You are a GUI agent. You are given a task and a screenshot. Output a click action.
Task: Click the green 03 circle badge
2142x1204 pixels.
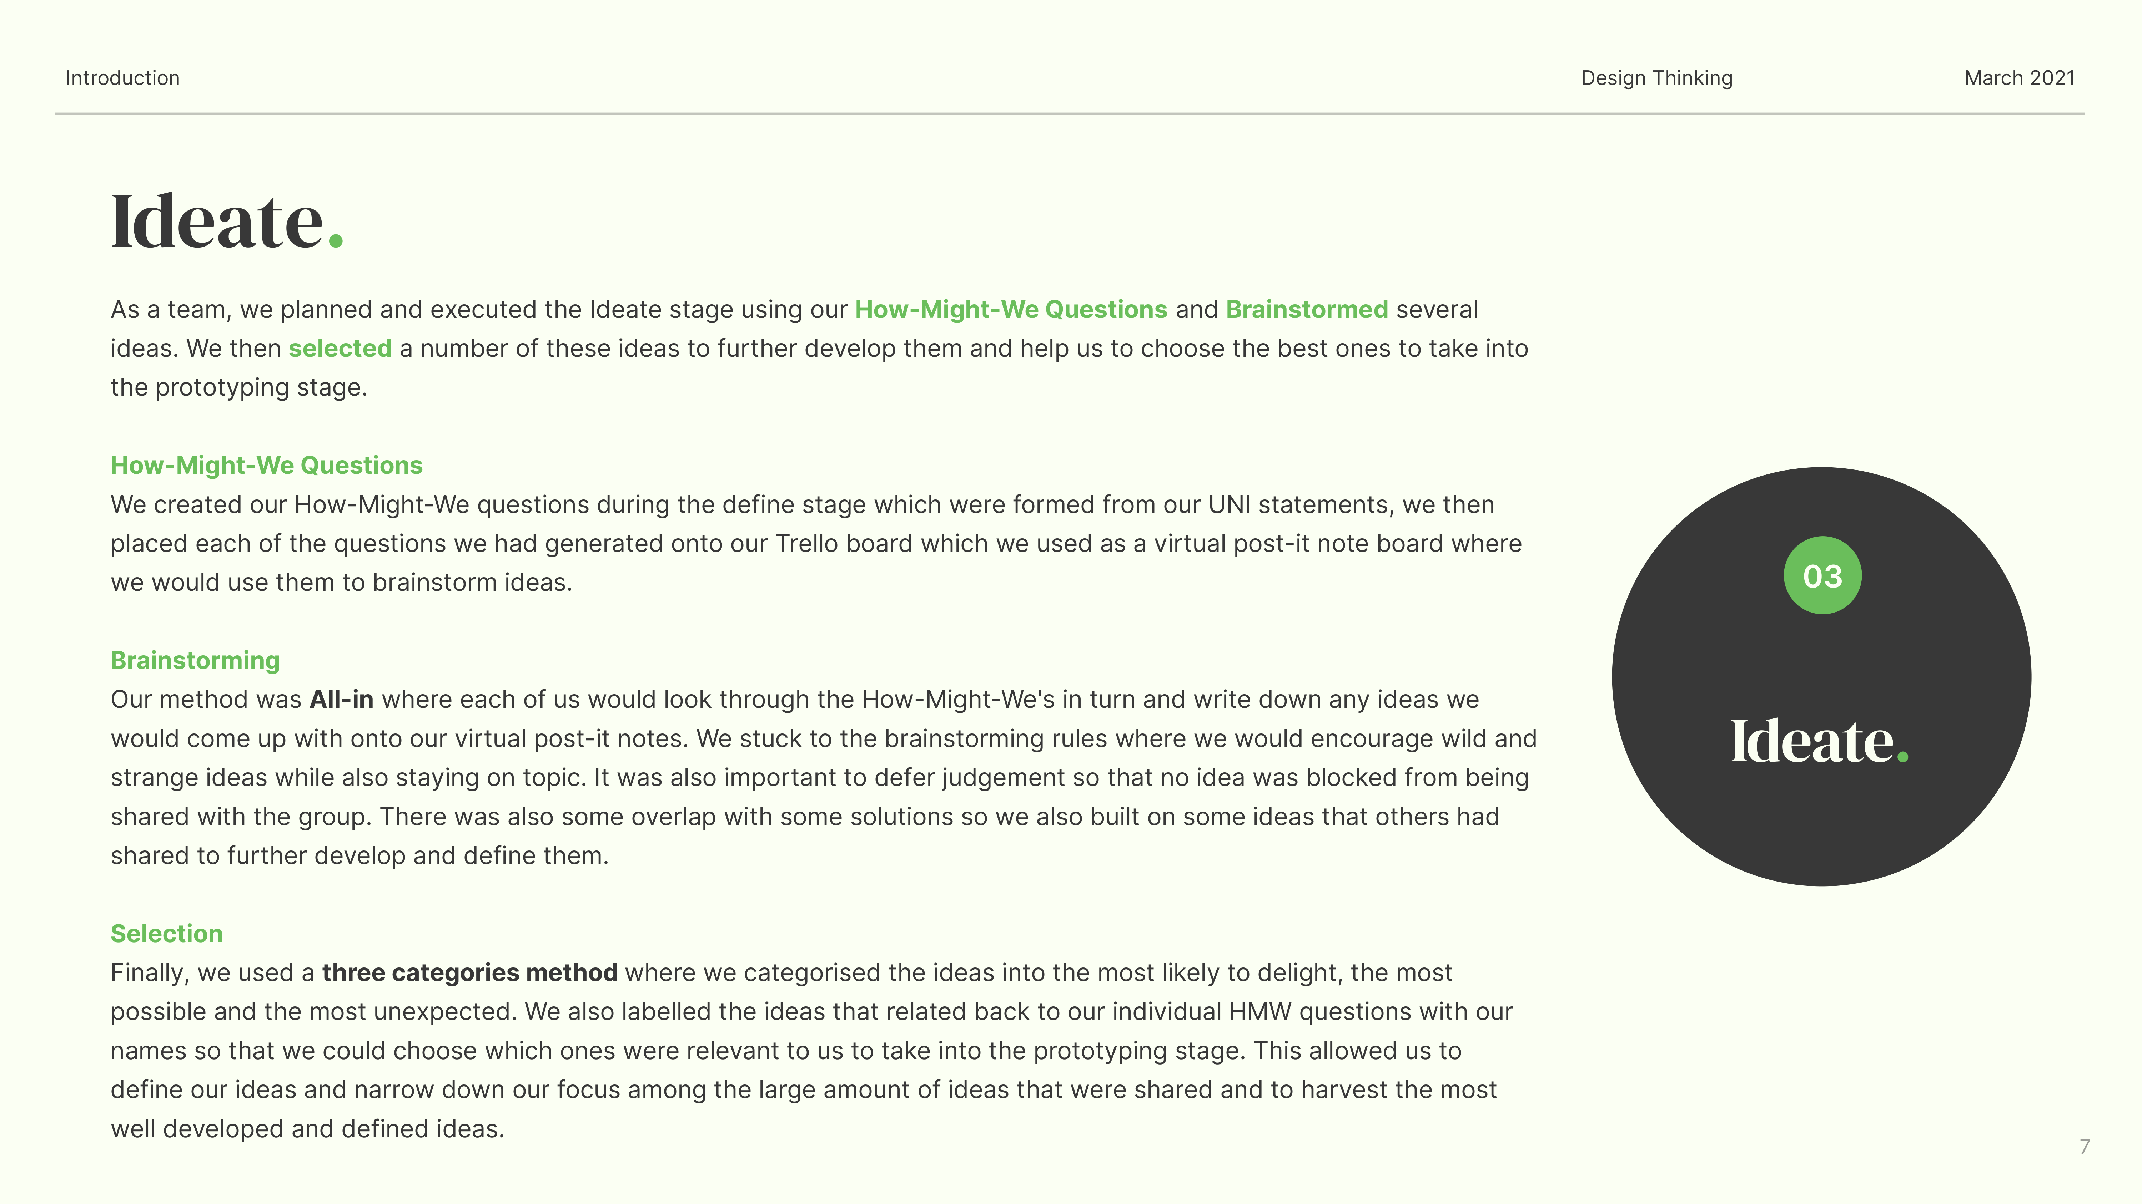pyautogui.click(x=1822, y=576)
